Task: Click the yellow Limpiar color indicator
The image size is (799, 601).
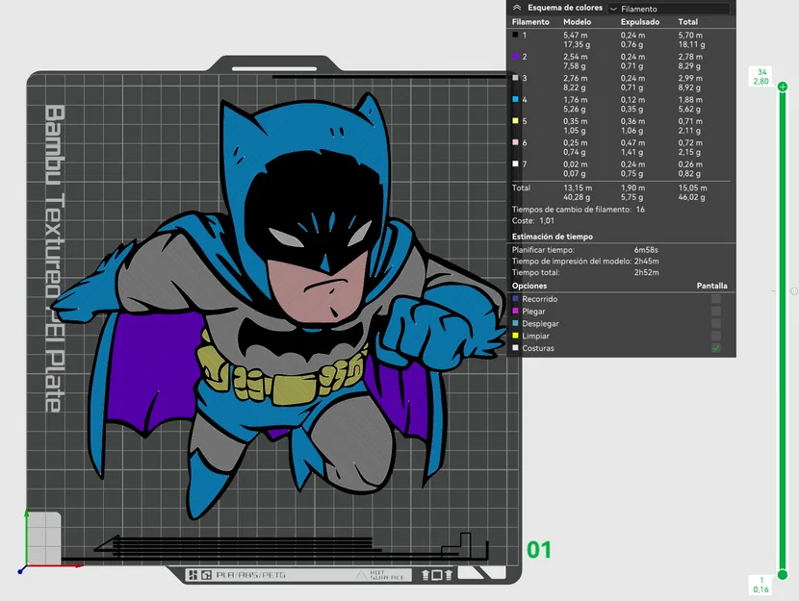Action: (514, 337)
